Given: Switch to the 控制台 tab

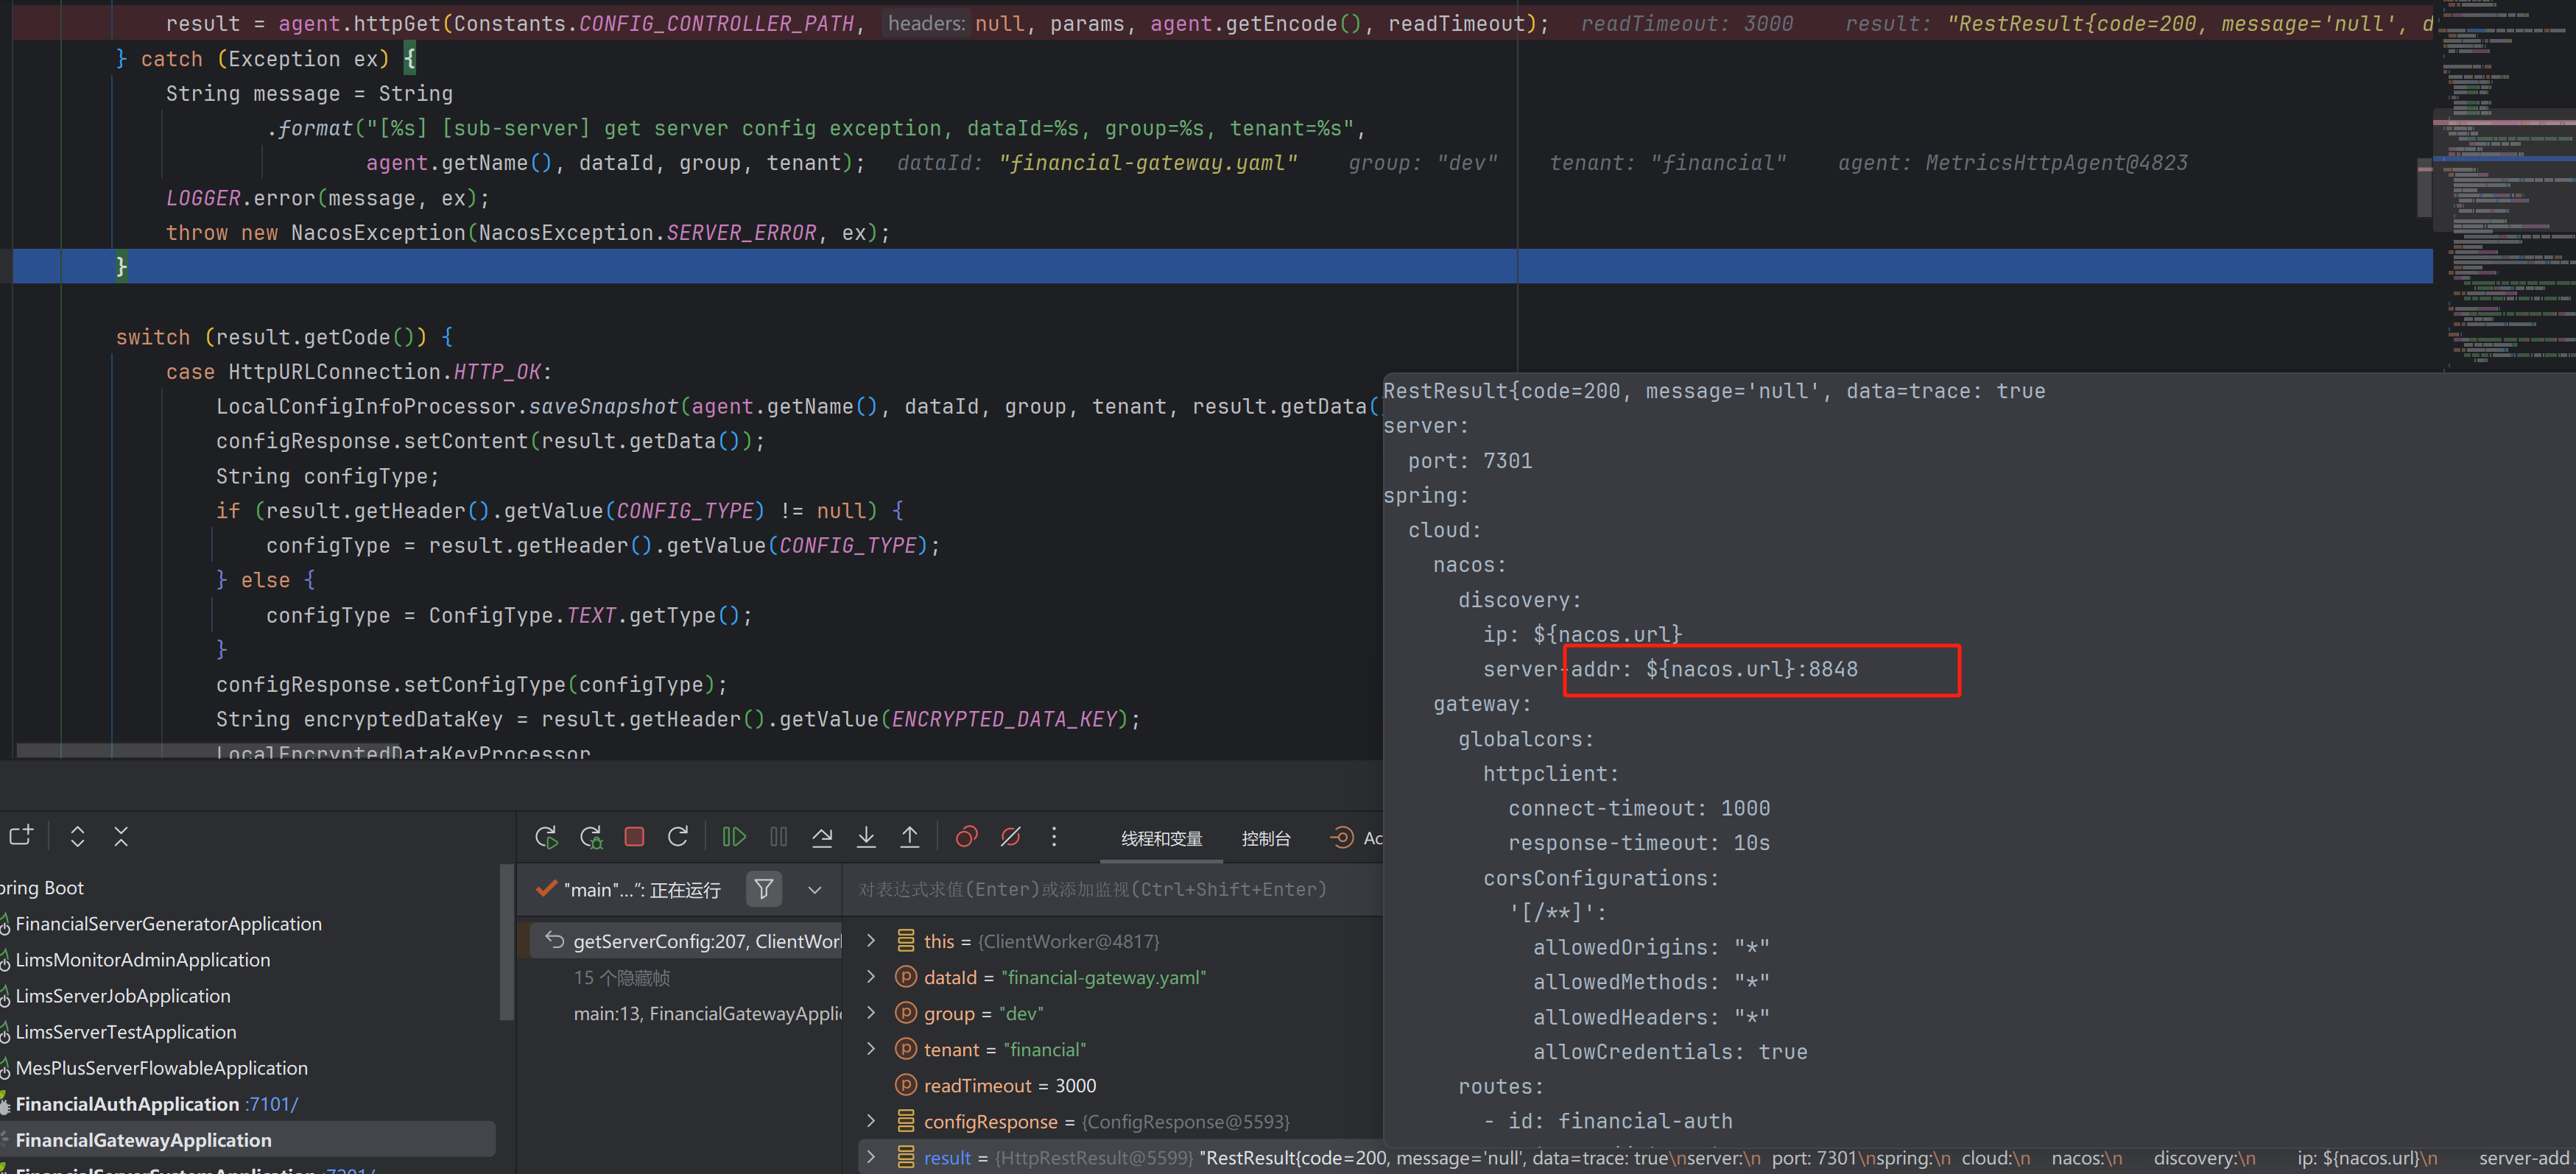Looking at the screenshot, I should [x=1266, y=838].
